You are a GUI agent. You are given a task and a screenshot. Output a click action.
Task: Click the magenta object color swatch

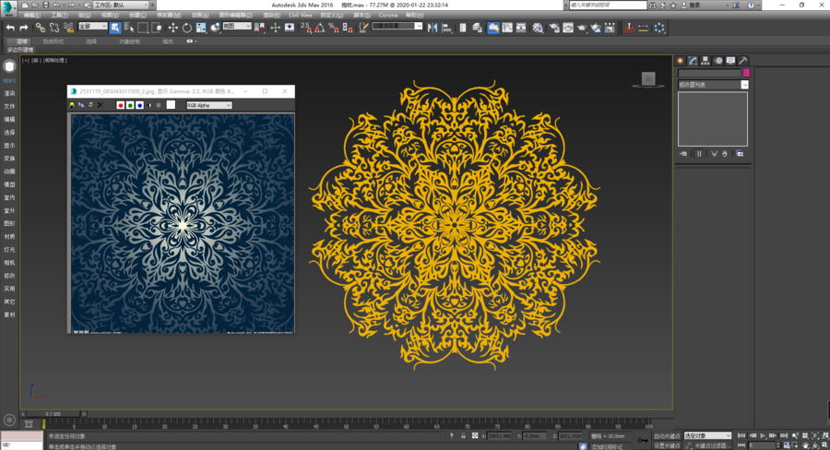click(x=746, y=73)
